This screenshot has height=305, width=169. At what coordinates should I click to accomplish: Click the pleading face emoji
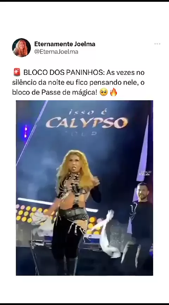coord(104,92)
